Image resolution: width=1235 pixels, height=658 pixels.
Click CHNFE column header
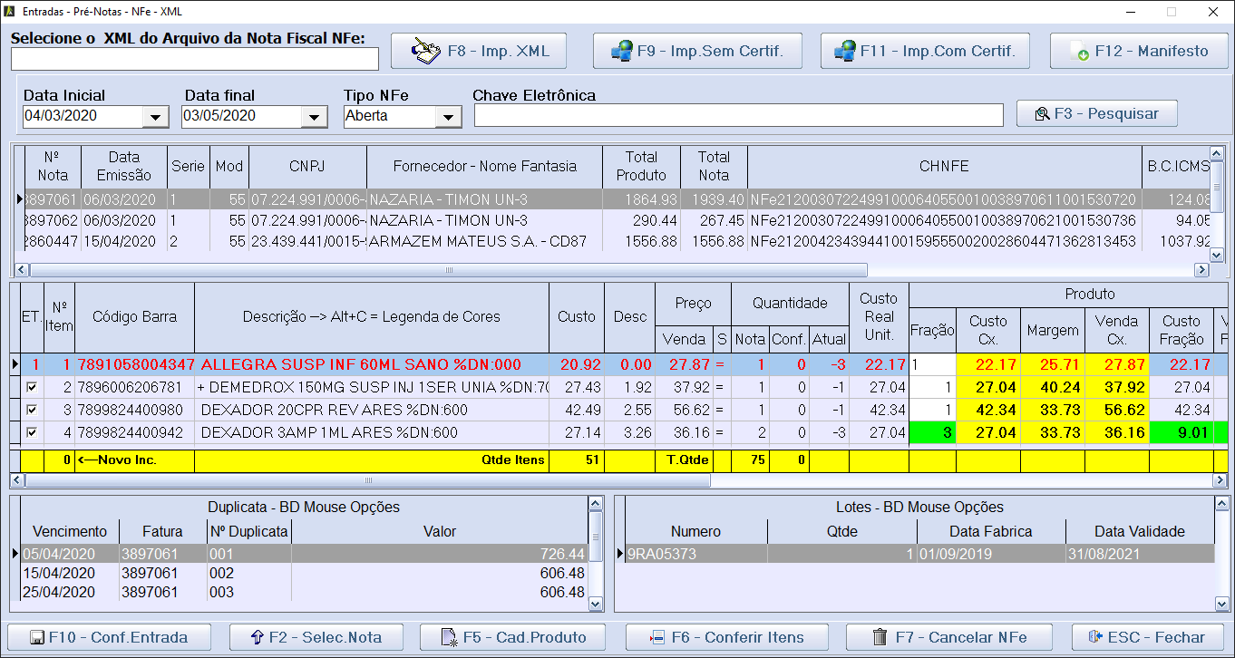tap(944, 167)
